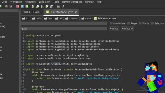Click the gtuto breadcrumb link
The height and width of the screenshot is (93, 165).
tap(88, 19)
